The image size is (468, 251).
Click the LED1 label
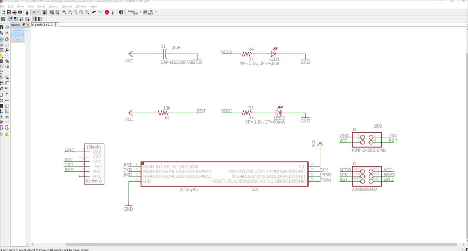tap(274, 59)
